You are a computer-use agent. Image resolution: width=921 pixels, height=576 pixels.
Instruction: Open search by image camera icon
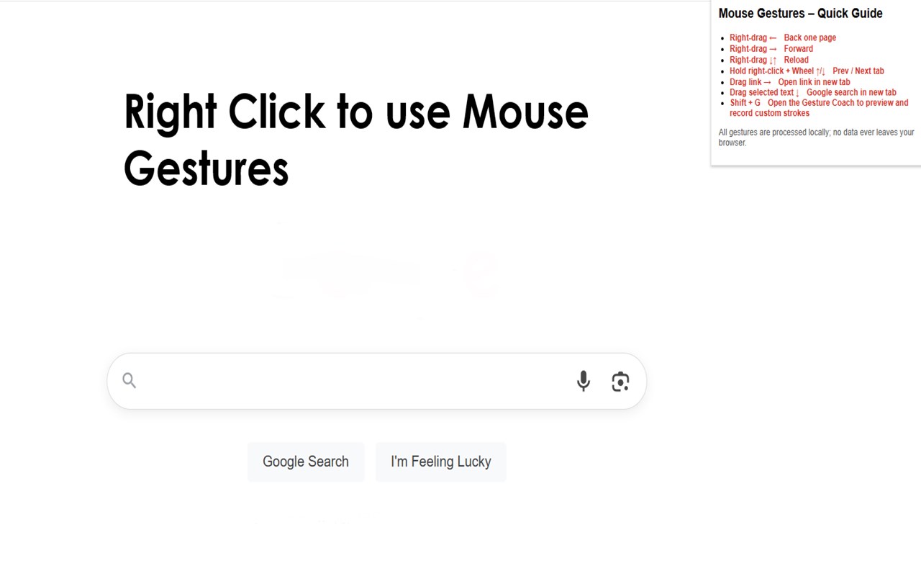coord(620,381)
